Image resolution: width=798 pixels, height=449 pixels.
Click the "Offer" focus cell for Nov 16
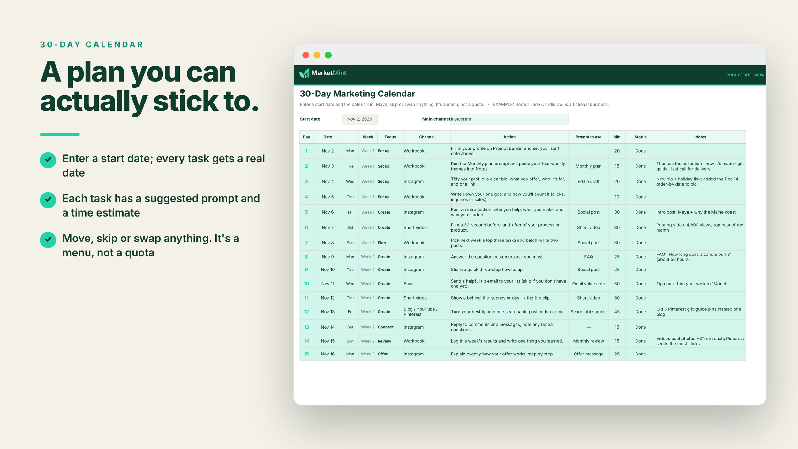click(x=390, y=354)
